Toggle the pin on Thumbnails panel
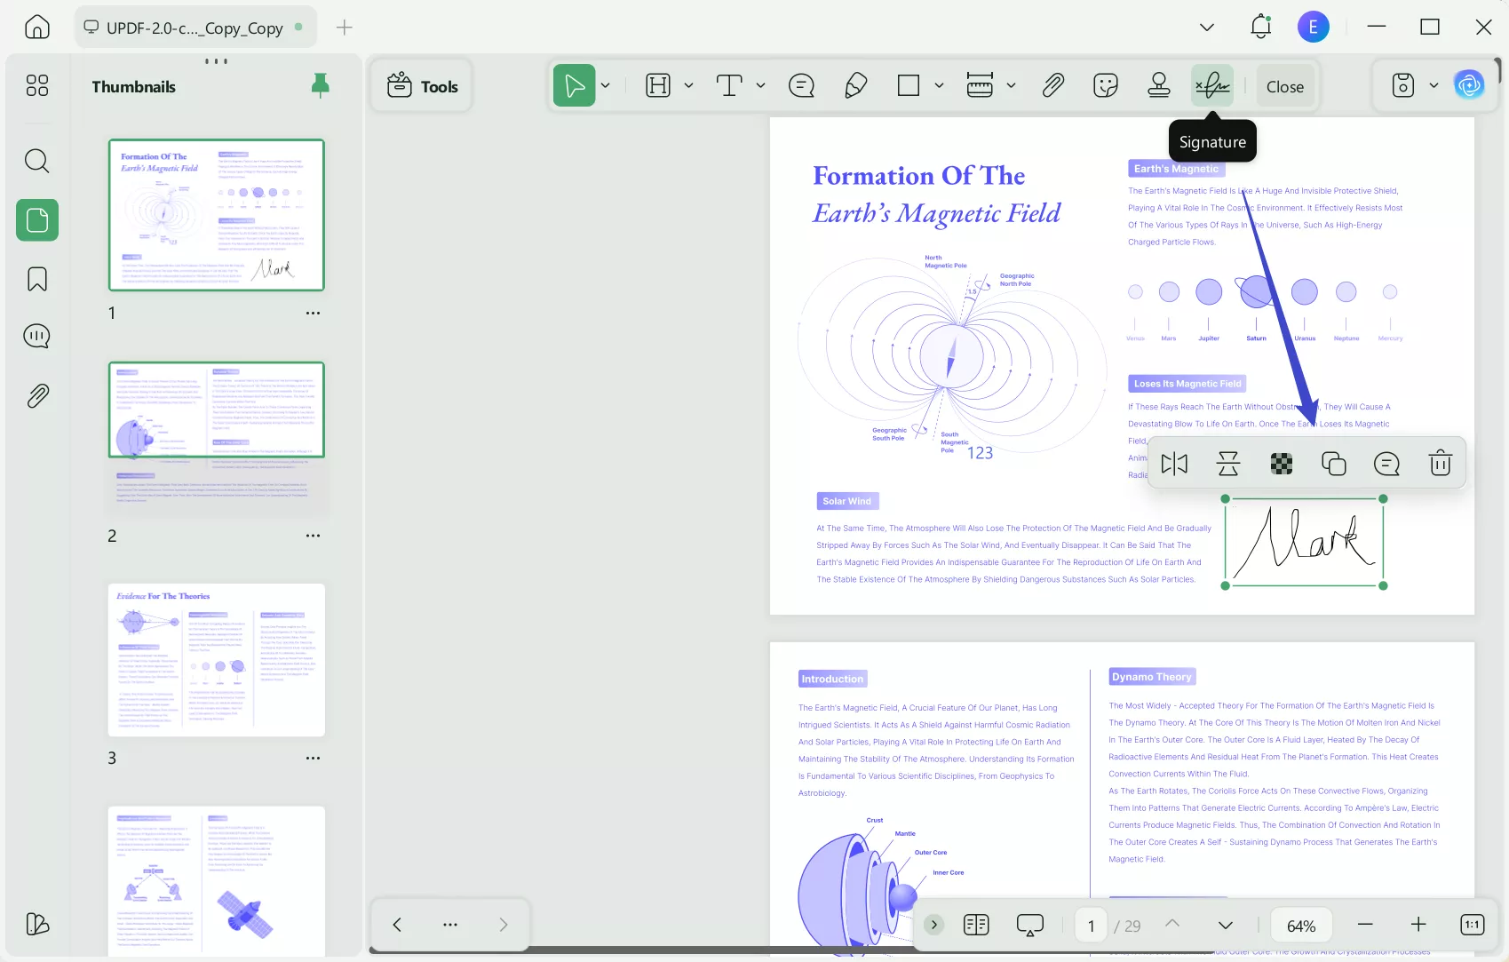Viewport: 1509px width, 962px height. pos(320,85)
